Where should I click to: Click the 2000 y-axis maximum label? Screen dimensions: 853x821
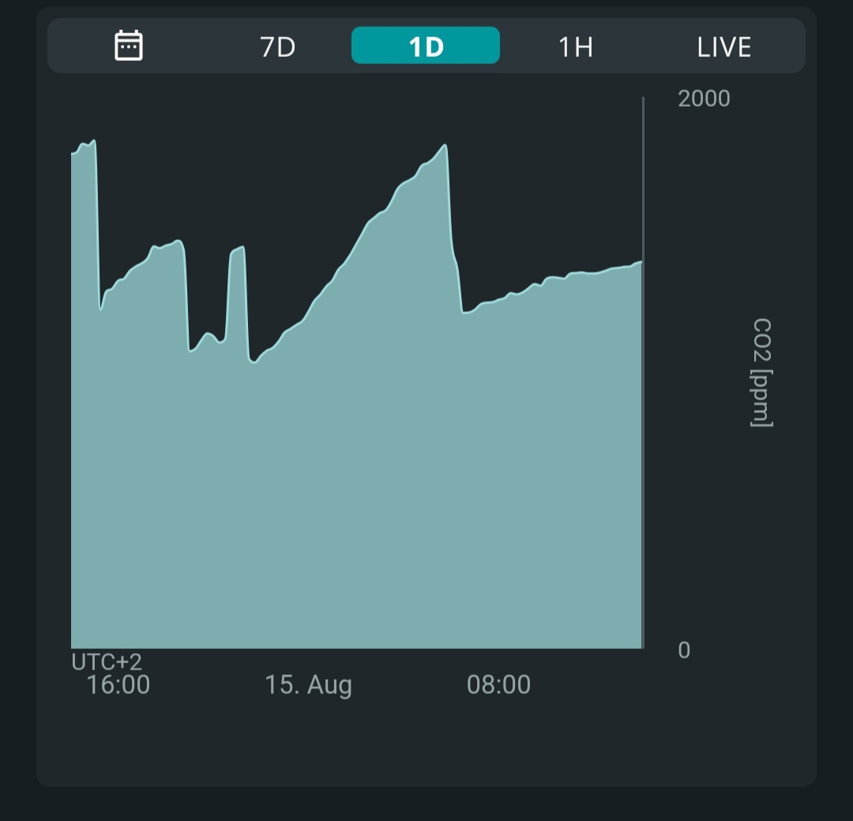[x=704, y=99]
